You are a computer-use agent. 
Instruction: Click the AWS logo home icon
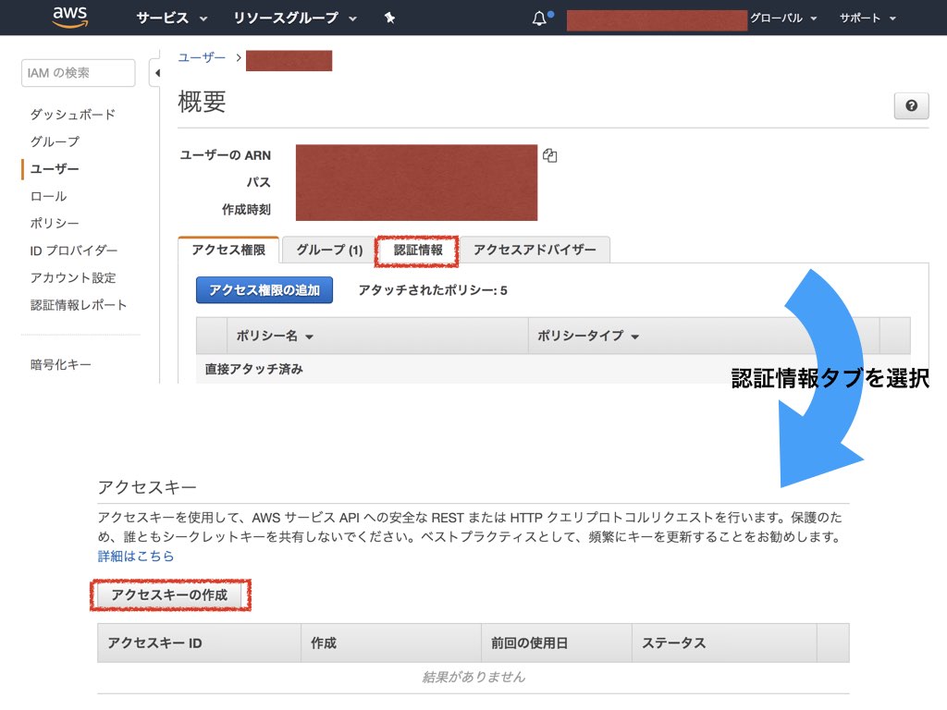[x=70, y=17]
